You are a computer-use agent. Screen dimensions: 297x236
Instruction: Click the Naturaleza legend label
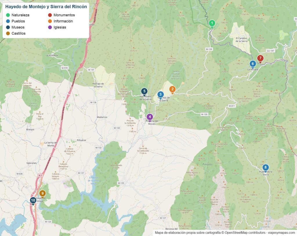[x=20, y=15]
